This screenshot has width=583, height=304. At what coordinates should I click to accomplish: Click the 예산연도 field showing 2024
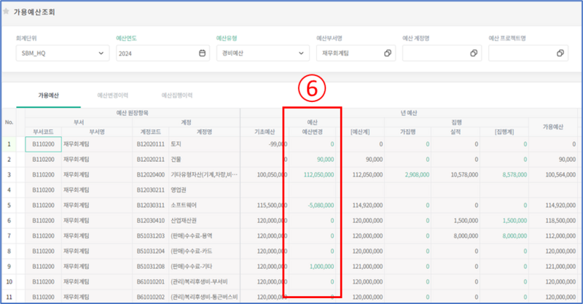click(x=163, y=53)
